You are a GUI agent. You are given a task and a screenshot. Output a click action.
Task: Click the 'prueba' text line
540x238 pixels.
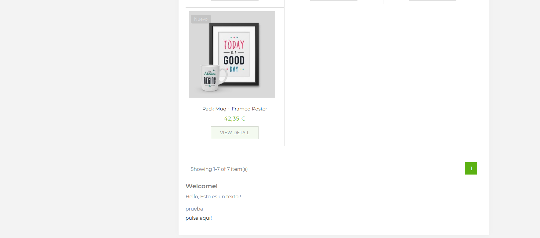194,209
